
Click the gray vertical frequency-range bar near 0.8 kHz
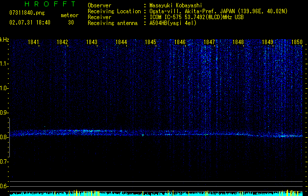tap(9, 138)
